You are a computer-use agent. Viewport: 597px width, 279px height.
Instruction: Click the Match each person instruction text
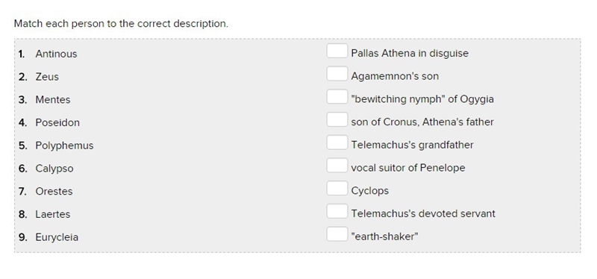121,24
